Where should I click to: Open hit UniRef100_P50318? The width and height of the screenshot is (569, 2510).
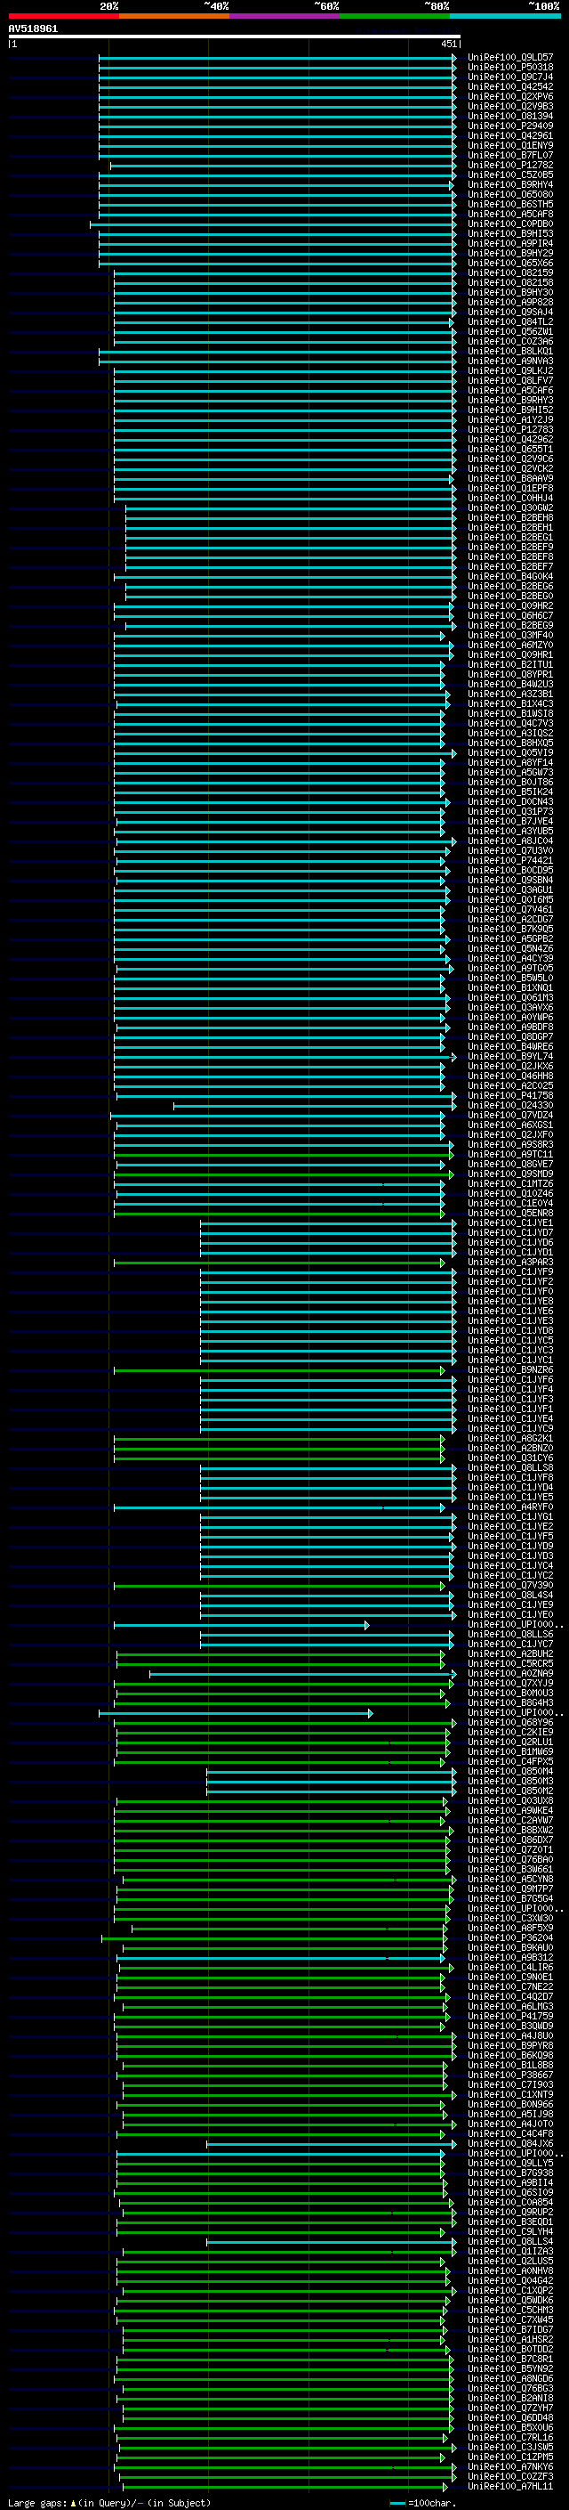pyautogui.click(x=510, y=68)
